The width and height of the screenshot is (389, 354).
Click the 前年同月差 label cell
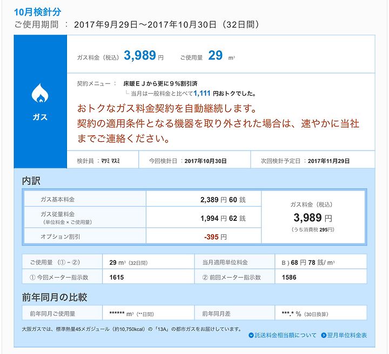click(235, 313)
